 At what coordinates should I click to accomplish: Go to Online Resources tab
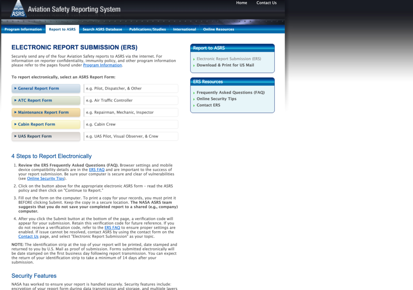click(219, 29)
